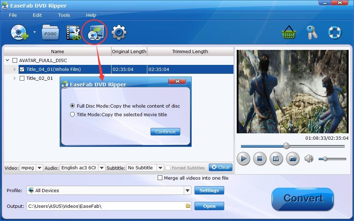Toggle the AVATAR_FUULL_DISC checkbox
Viewport: 354px width, 221px height.
15,60
